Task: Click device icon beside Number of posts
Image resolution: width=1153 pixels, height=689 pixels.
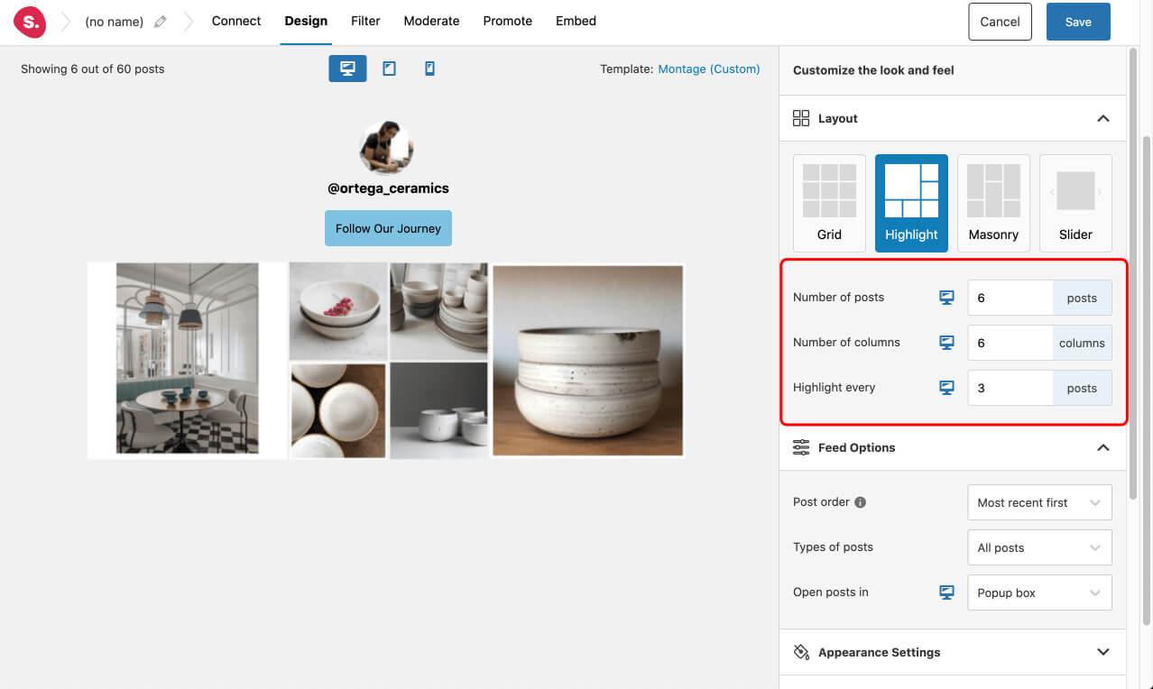Action: pyautogui.click(x=947, y=298)
